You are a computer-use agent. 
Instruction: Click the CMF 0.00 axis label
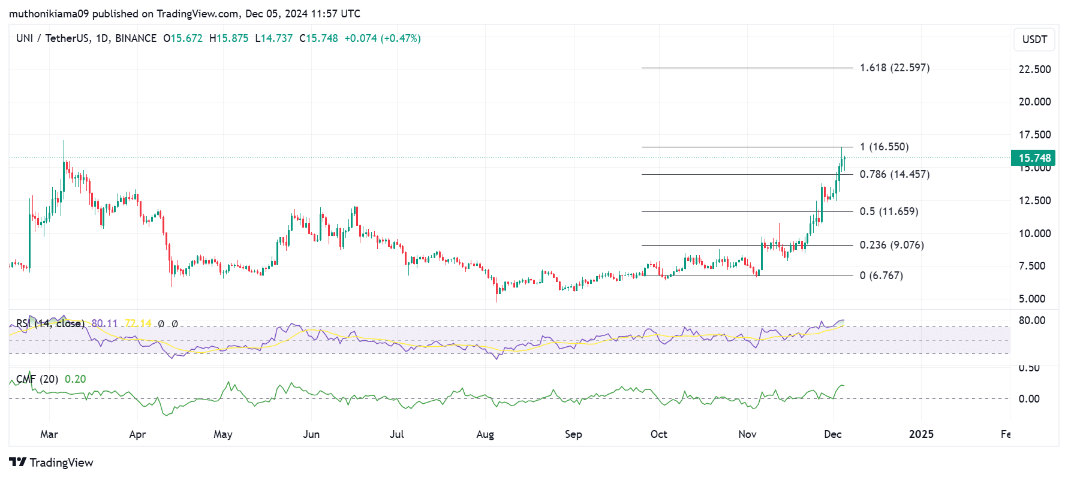pos(1029,399)
